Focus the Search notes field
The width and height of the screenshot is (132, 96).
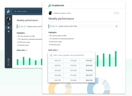[27, 11]
